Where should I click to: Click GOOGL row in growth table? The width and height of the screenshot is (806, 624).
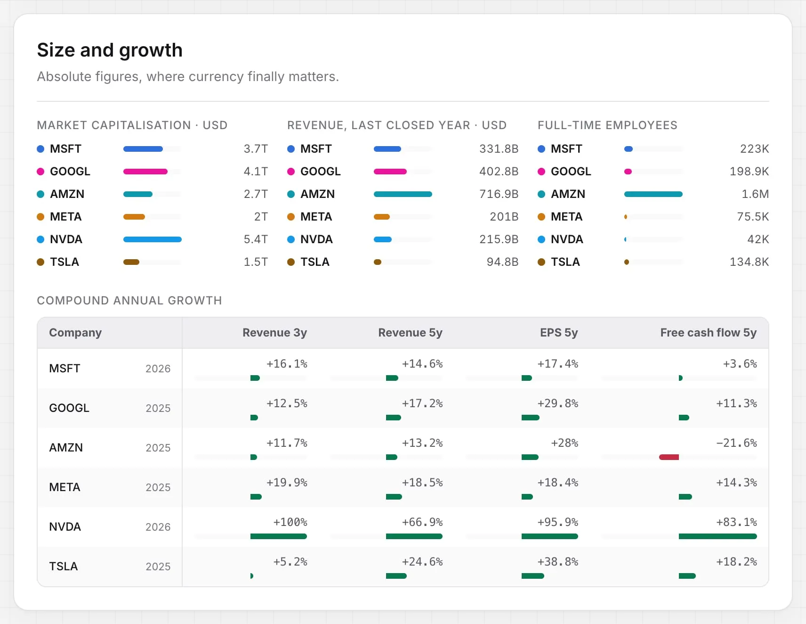coord(403,408)
